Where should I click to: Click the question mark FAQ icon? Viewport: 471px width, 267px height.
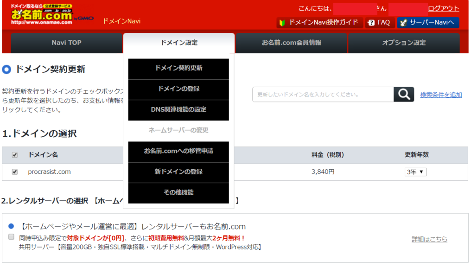371,23
